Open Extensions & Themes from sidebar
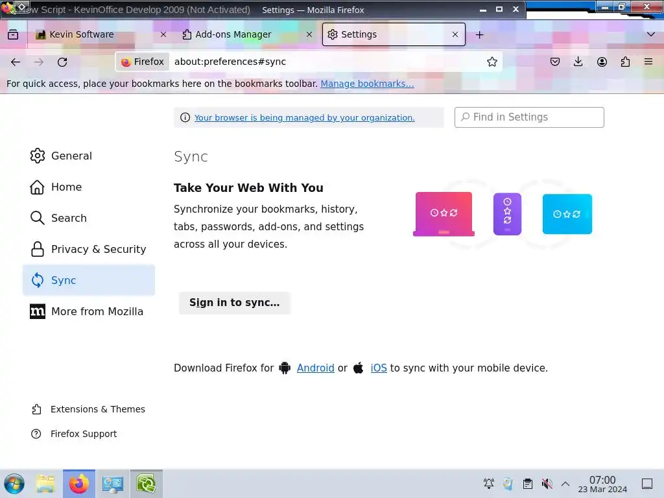664x498 pixels. coord(88,409)
